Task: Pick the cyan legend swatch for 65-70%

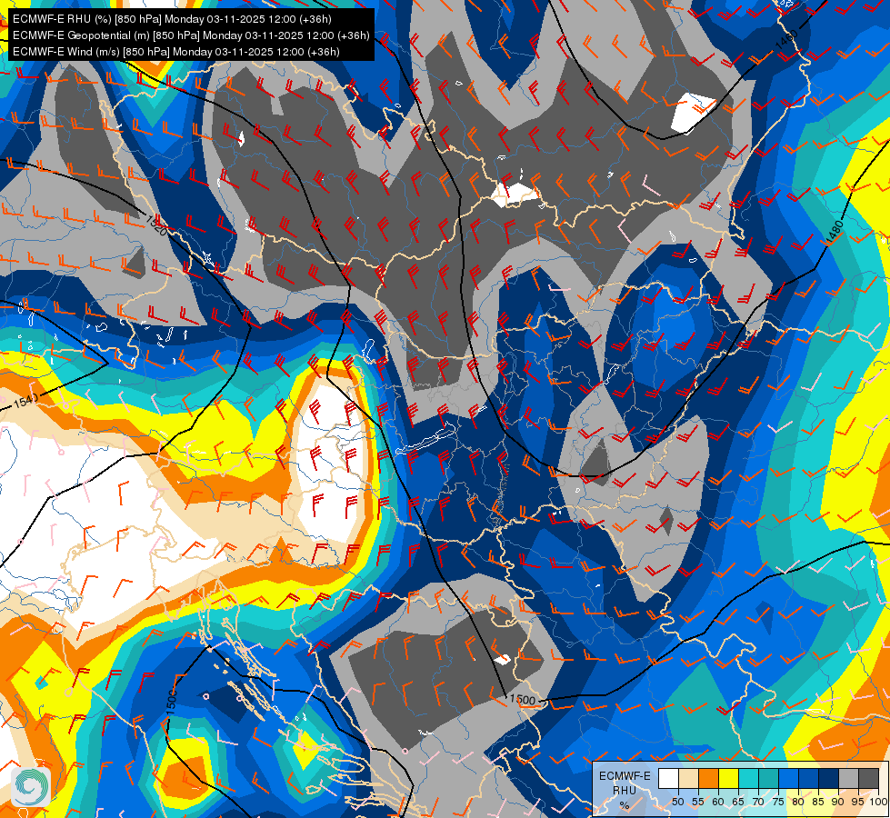Action: pyautogui.click(x=749, y=778)
